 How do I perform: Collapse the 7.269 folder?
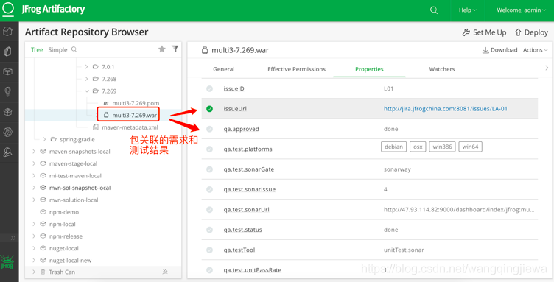[x=87, y=91]
